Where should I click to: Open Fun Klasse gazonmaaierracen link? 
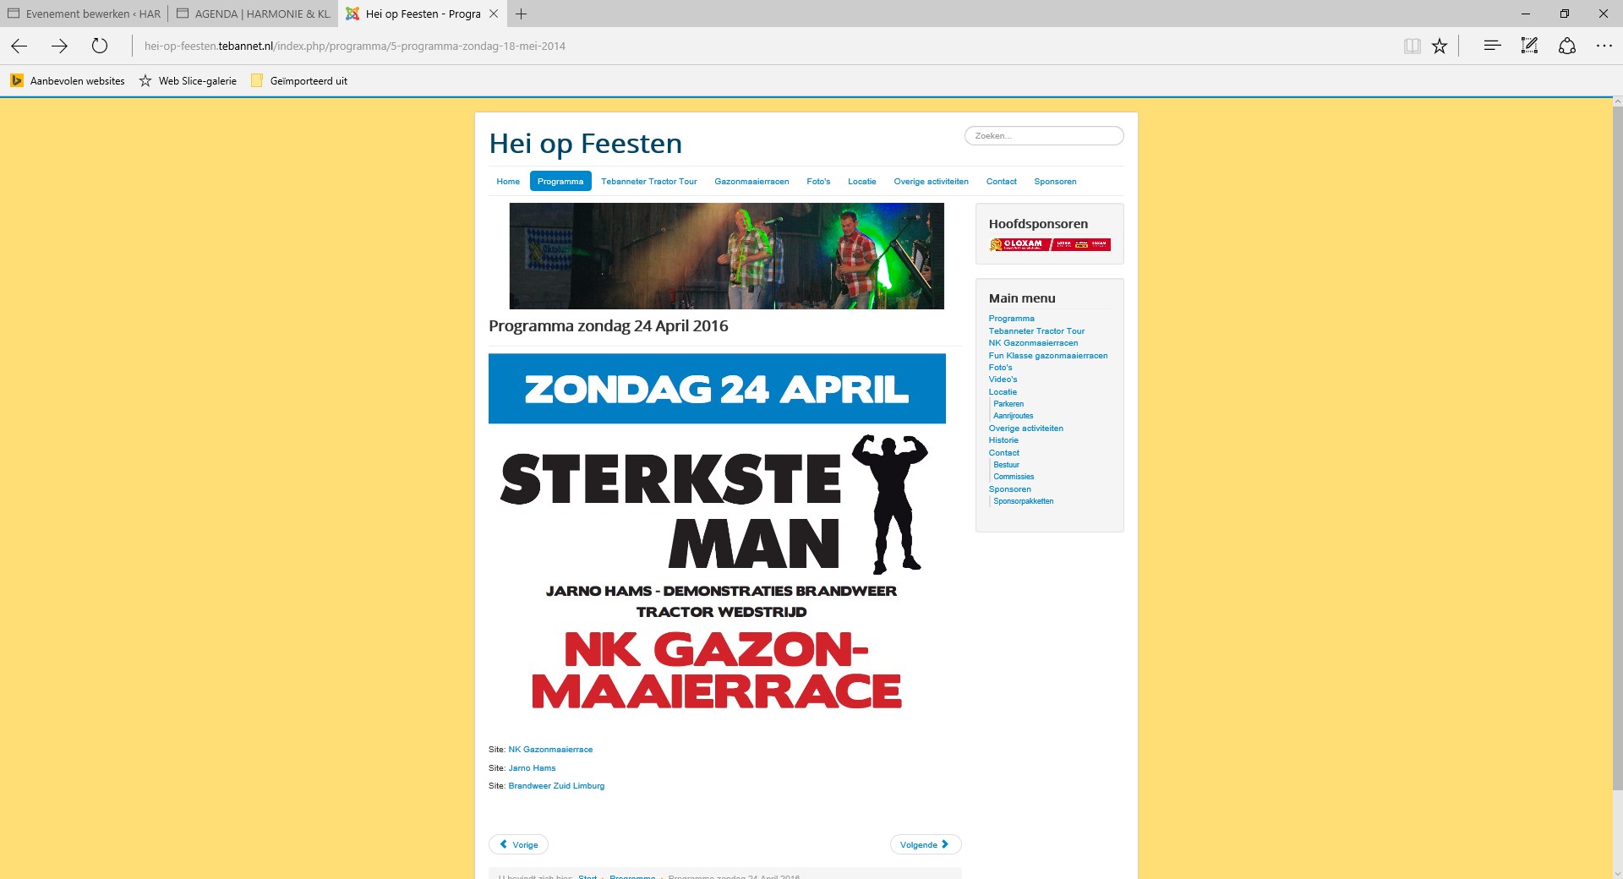[1048, 356]
